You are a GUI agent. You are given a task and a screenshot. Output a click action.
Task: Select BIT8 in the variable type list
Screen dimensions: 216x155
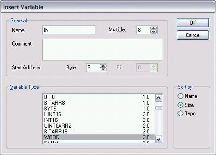99,97
